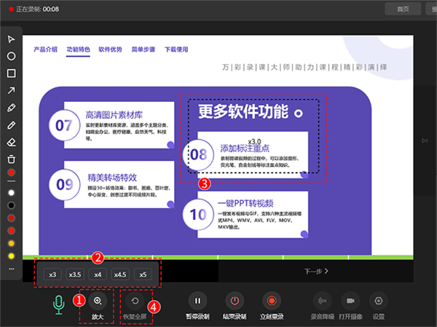Toggle the green microphone
Viewport: 437px width, 327px height.
tap(59, 303)
